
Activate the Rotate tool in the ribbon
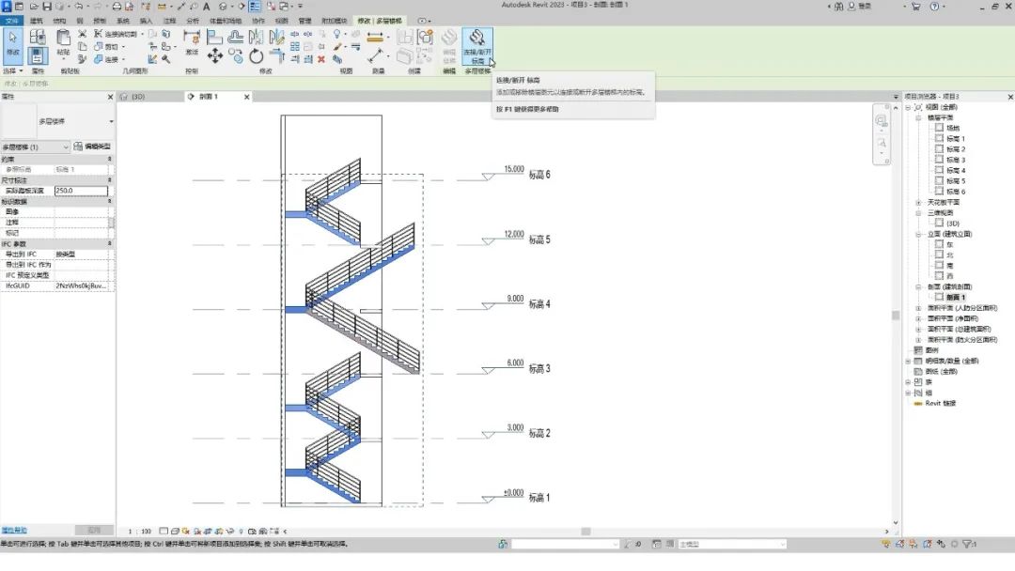point(256,57)
